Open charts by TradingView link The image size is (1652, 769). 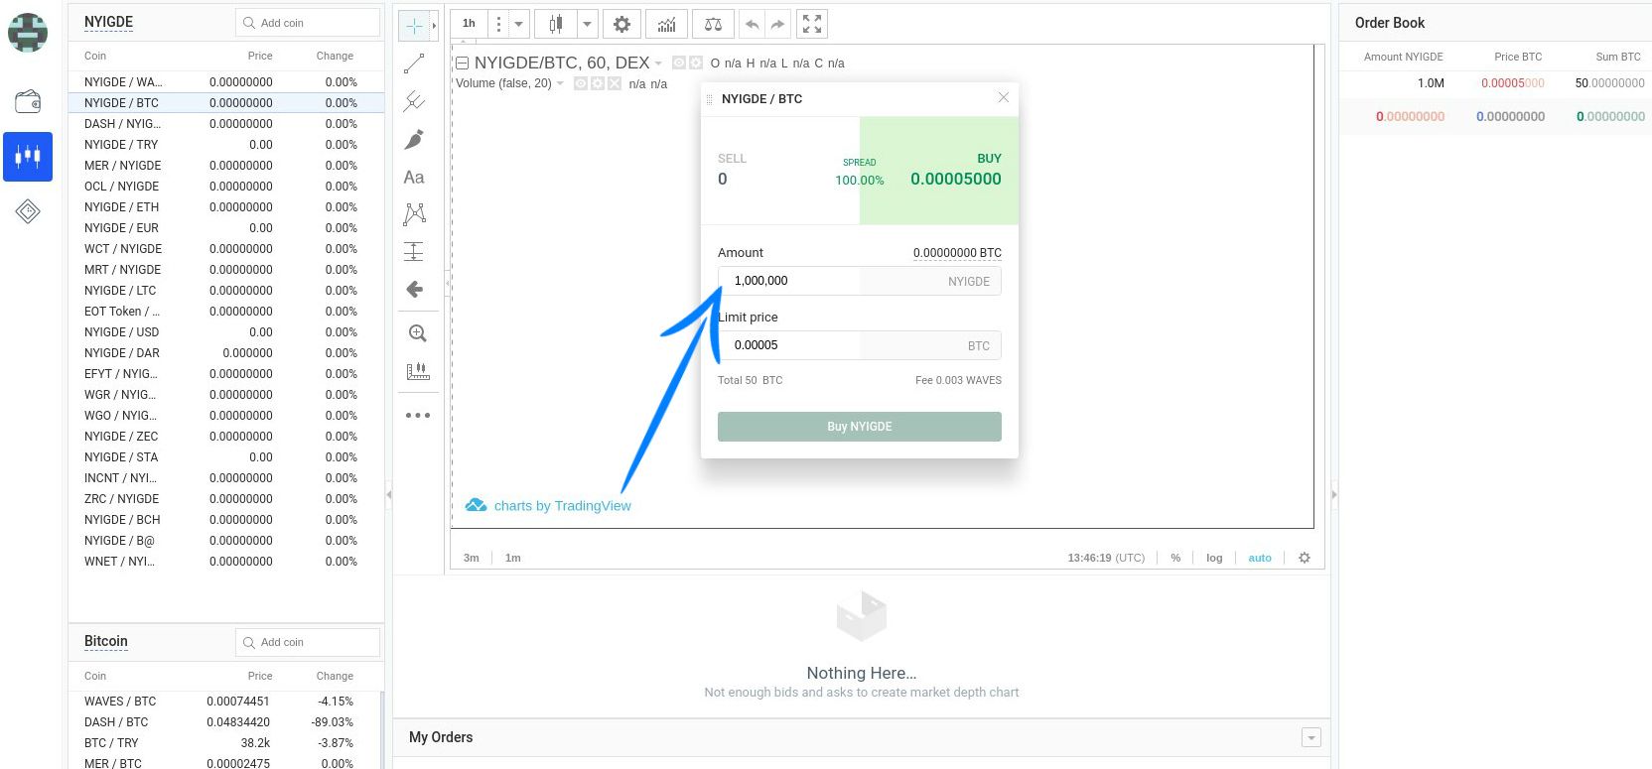click(548, 506)
